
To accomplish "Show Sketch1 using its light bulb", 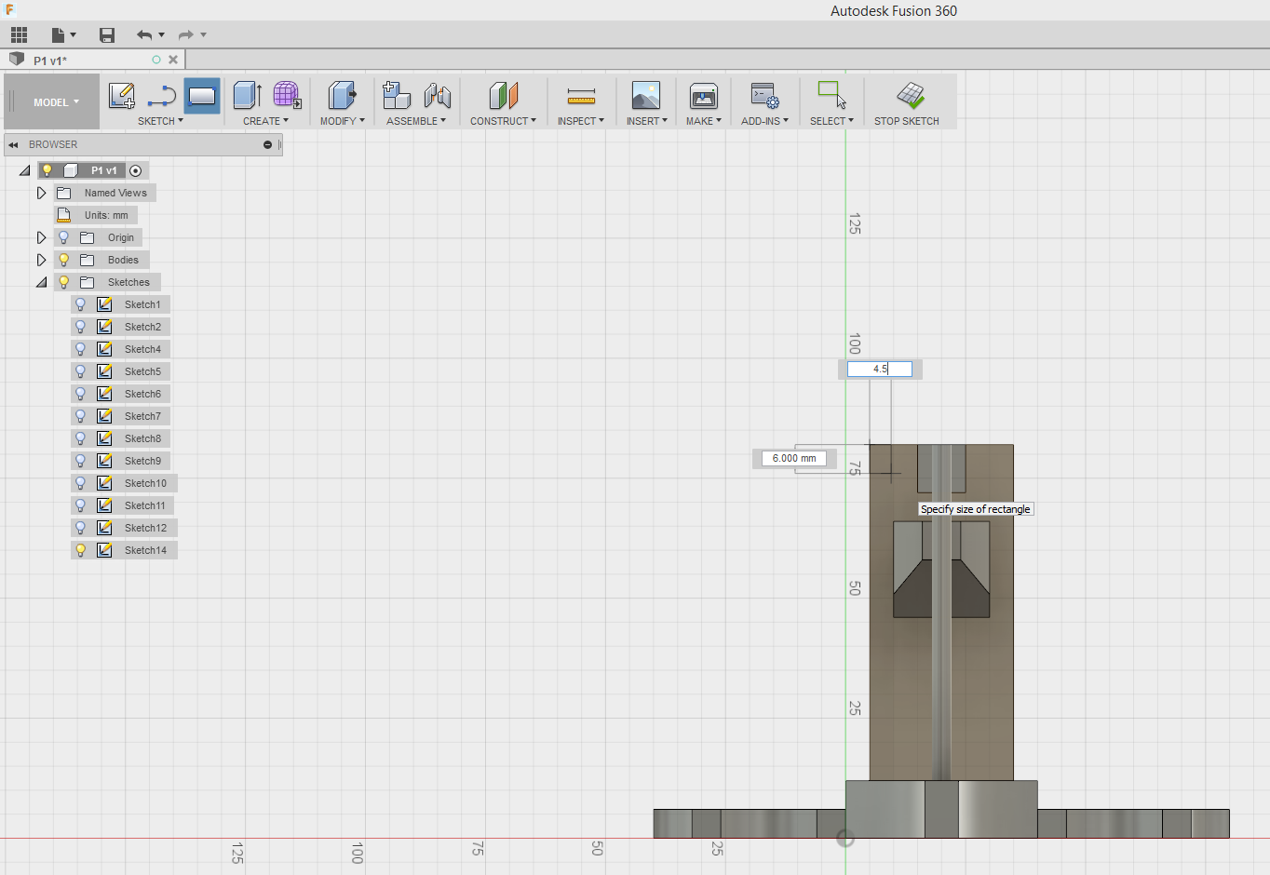I will 80,304.
